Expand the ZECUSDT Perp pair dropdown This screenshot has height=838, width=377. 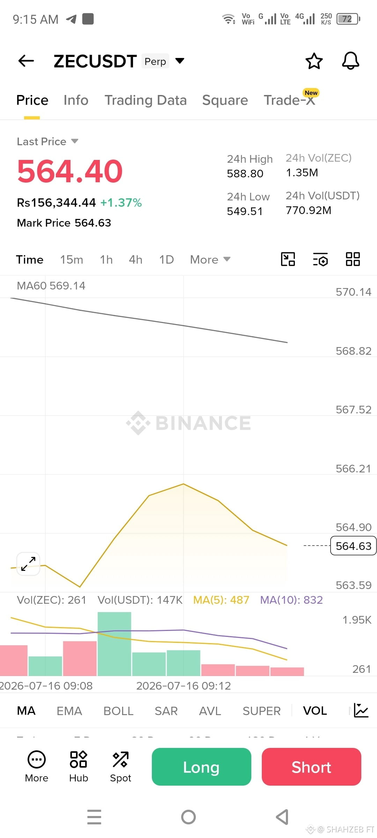[x=180, y=61]
